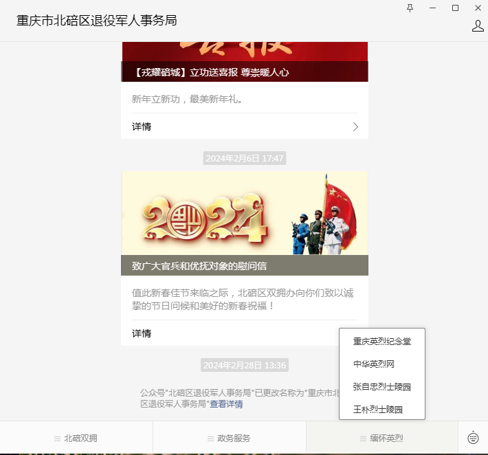Click the 查看详情 link in rename notice

(x=226, y=404)
